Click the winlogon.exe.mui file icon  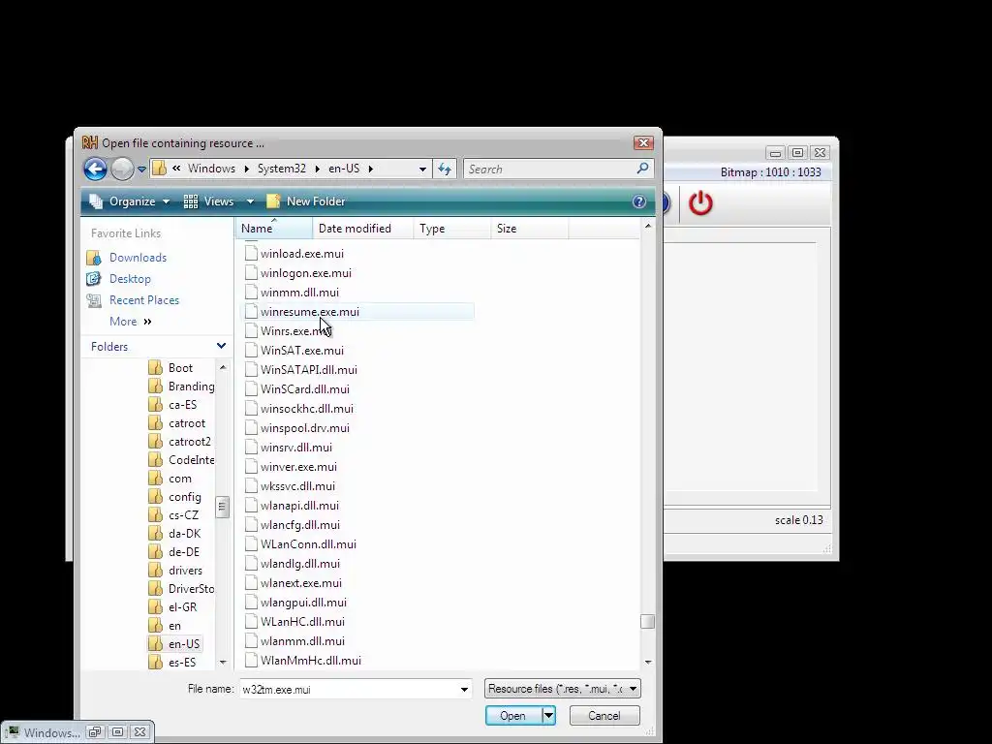tap(251, 272)
